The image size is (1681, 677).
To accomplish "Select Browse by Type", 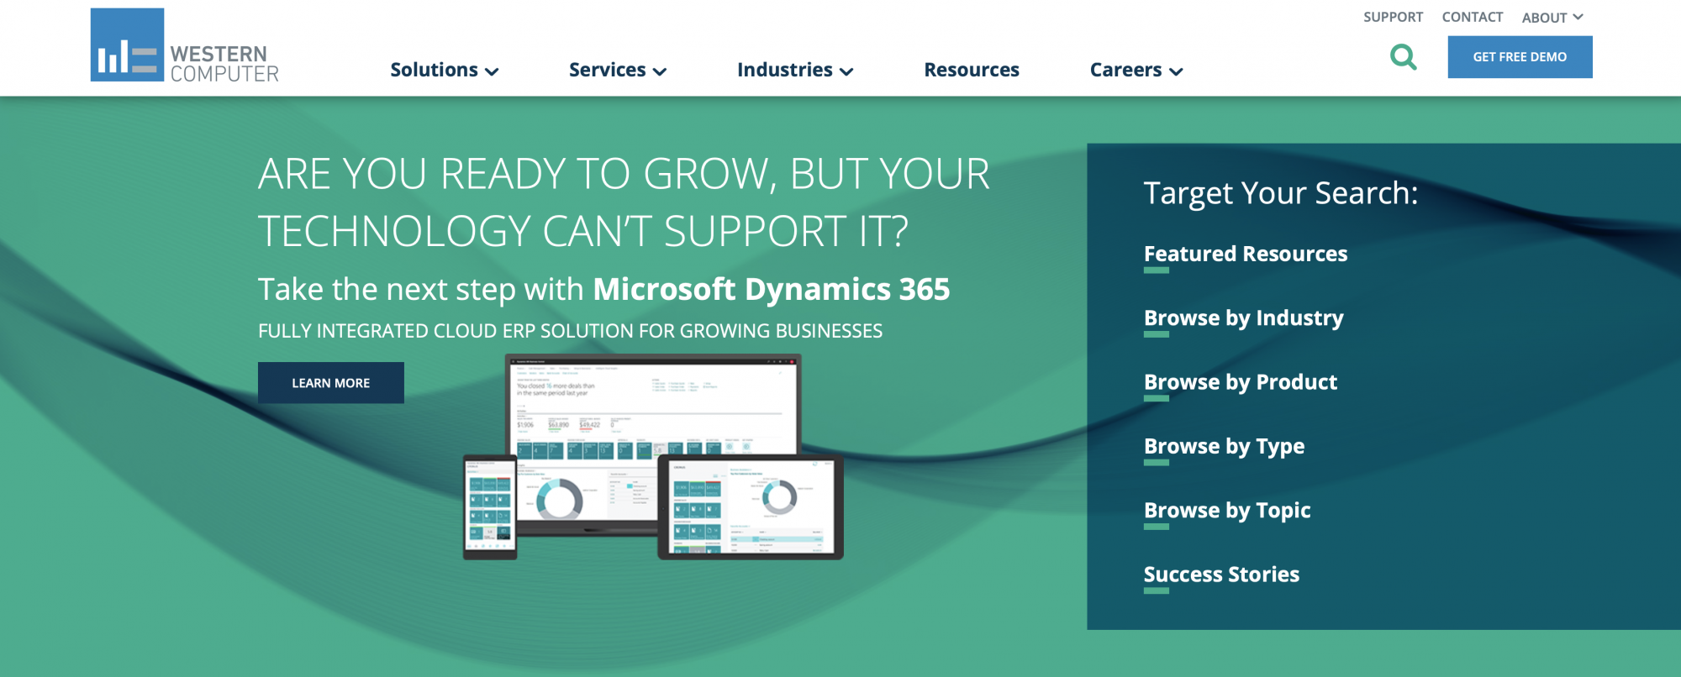I will (1224, 446).
